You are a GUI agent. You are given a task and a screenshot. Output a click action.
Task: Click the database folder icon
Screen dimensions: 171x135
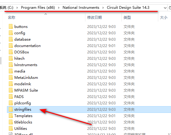pos(11,39)
